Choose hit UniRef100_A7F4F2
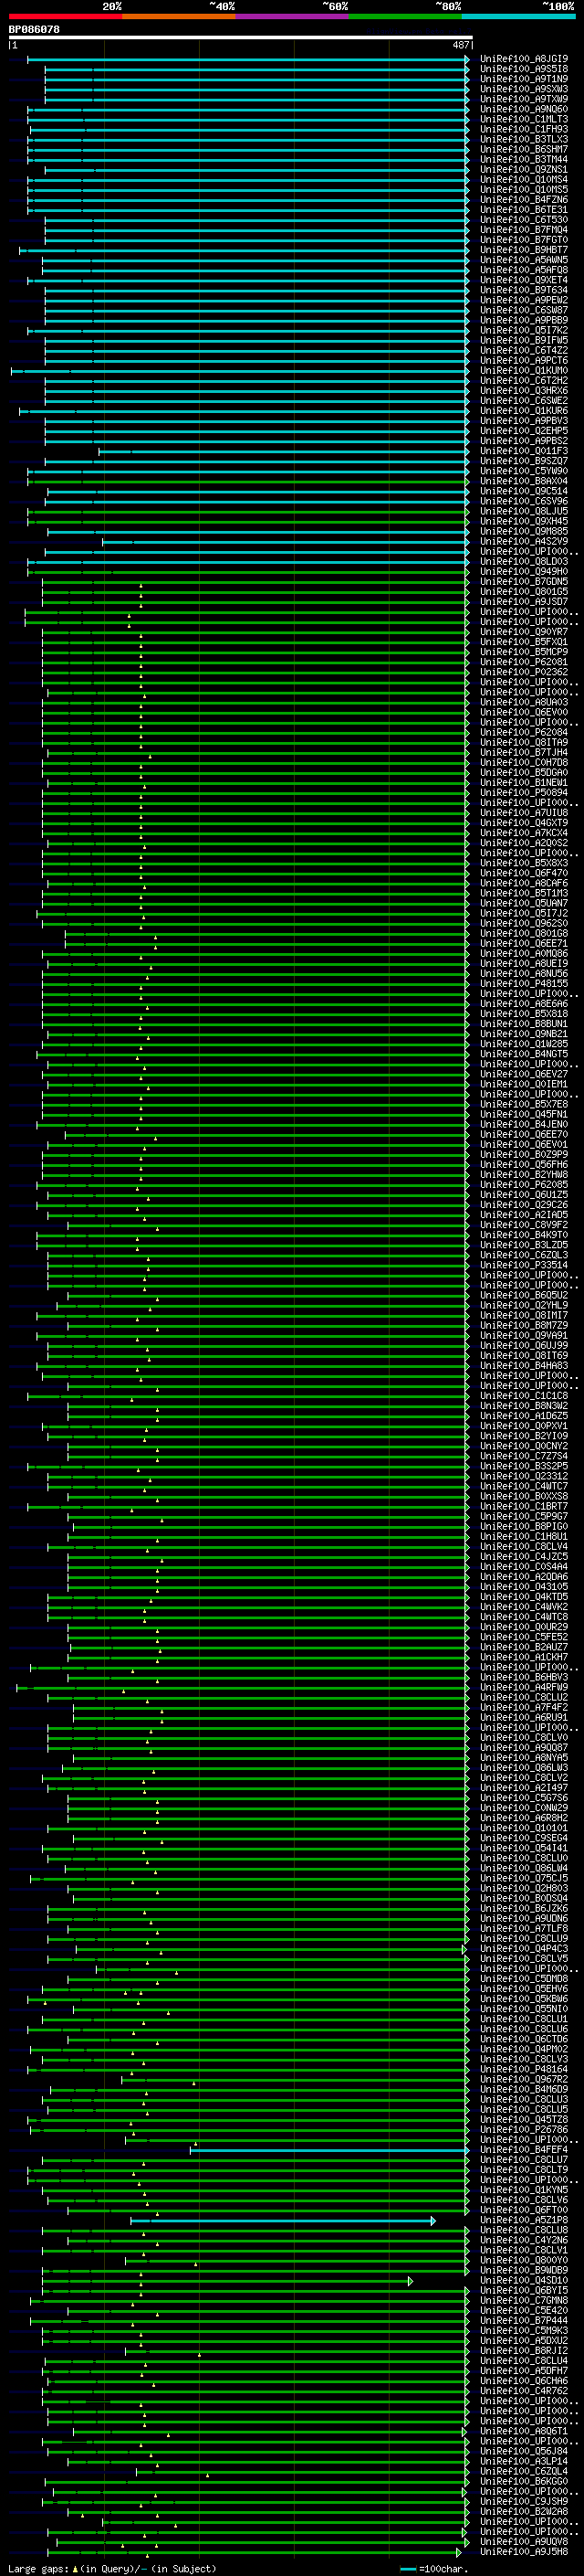This screenshot has width=584, height=2576. click(x=524, y=1707)
